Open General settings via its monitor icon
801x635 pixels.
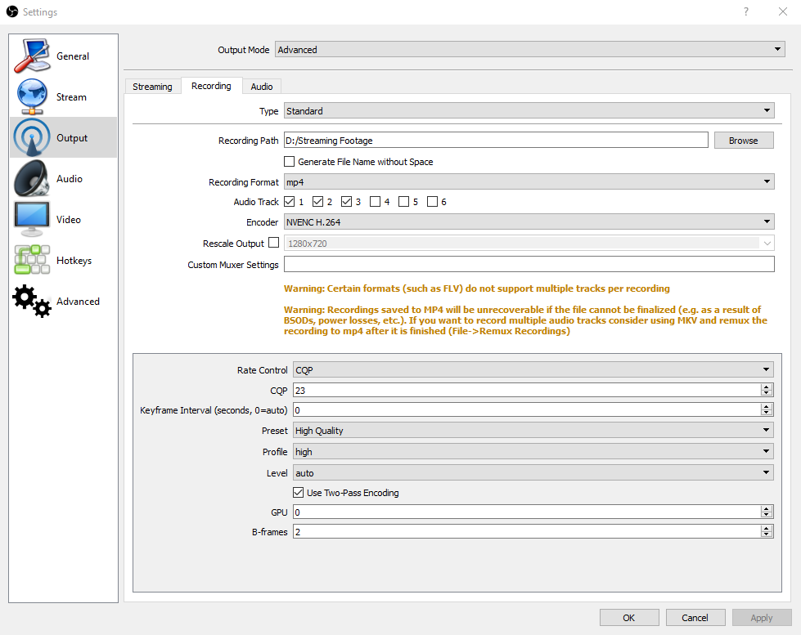coord(32,56)
